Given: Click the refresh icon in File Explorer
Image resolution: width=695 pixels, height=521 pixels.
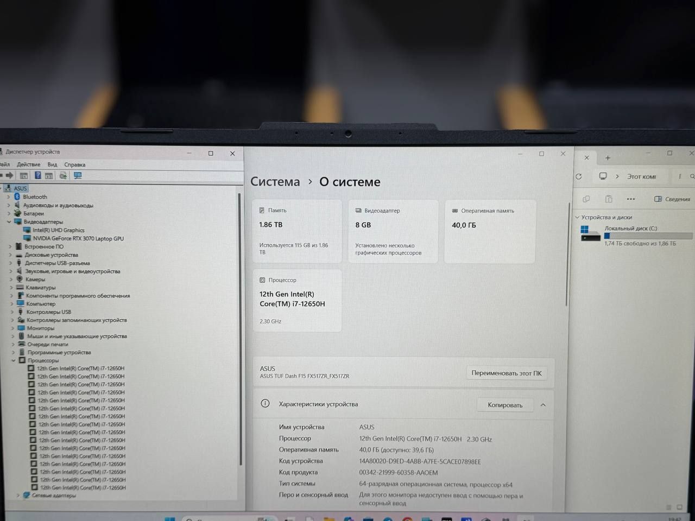Looking at the screenshot, I should (x=579, y=176).
